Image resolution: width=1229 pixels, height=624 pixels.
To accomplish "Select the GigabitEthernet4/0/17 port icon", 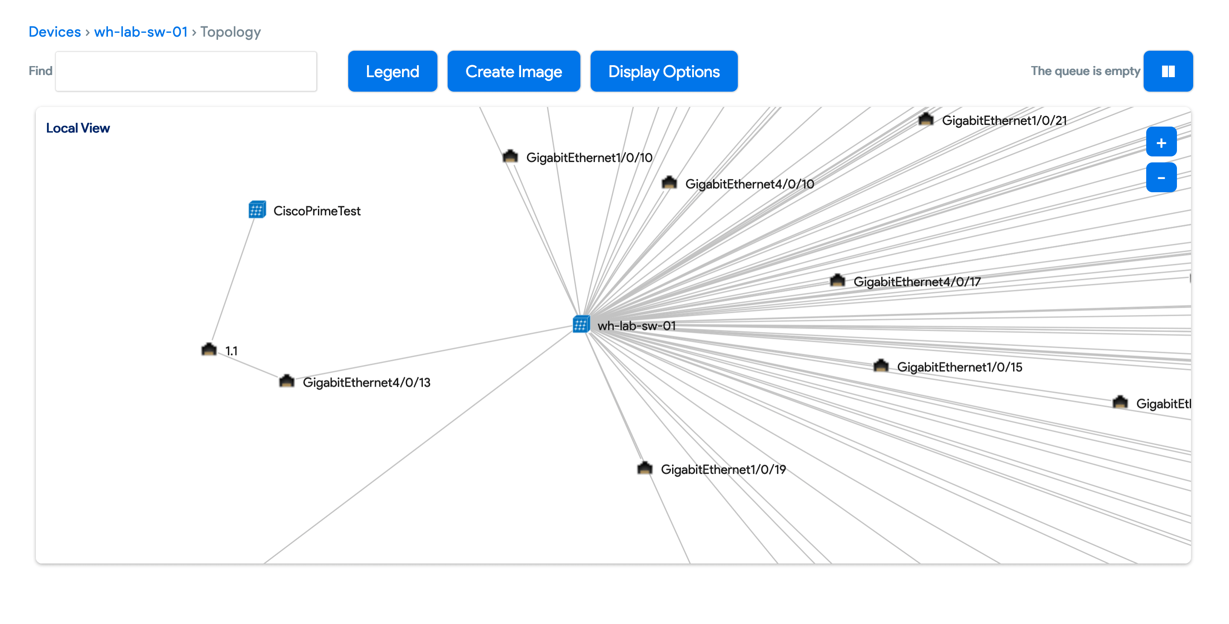I will pyautogui.click(x=837, y=281).
